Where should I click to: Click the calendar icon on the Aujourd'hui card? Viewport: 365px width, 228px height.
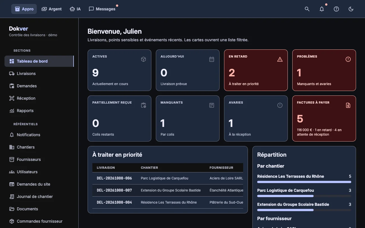point(212,59)
